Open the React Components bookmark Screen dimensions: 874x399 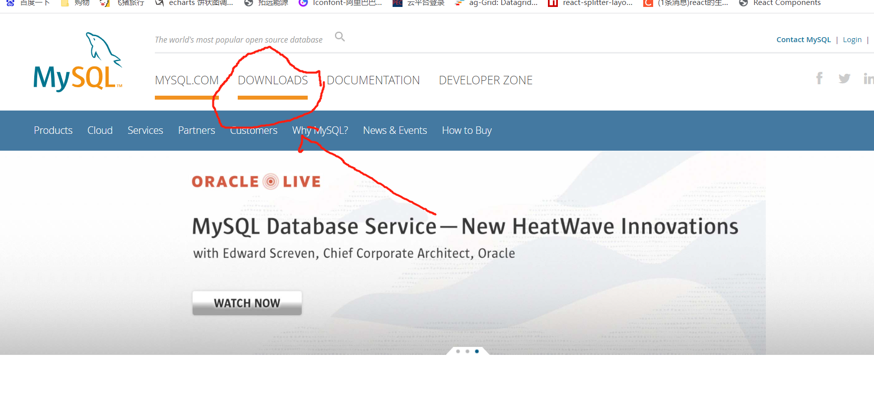tap(780, 2)
